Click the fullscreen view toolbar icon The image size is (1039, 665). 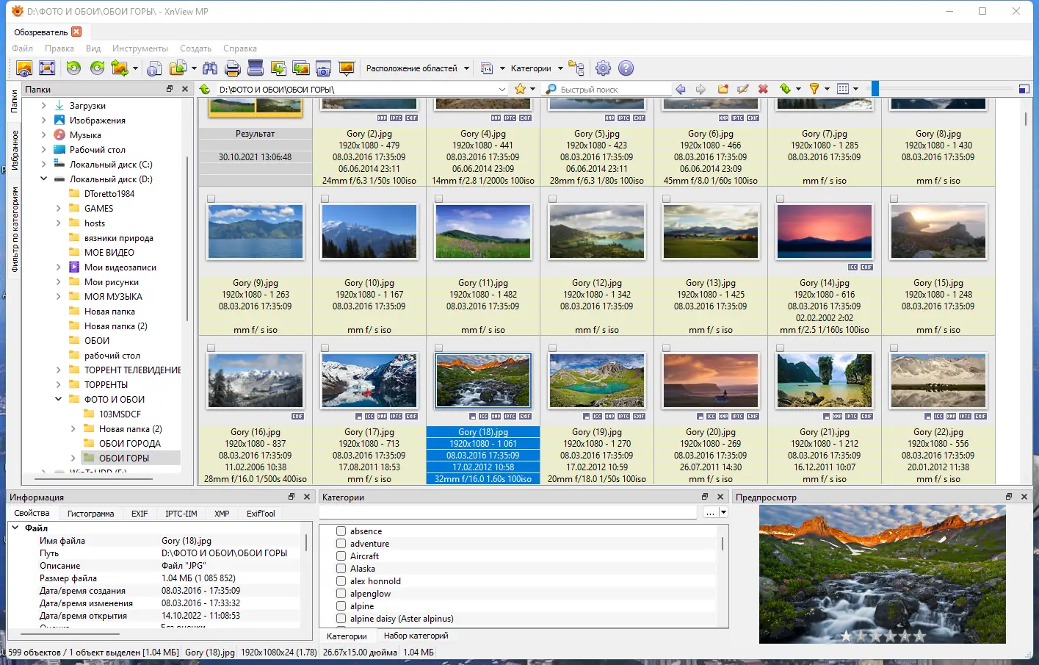pos(47,68)
